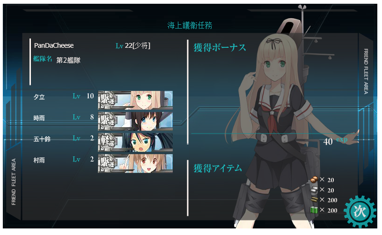Click the 駆逐 badge on 夕立 banner
382x235 pixels.
[107, 100]
